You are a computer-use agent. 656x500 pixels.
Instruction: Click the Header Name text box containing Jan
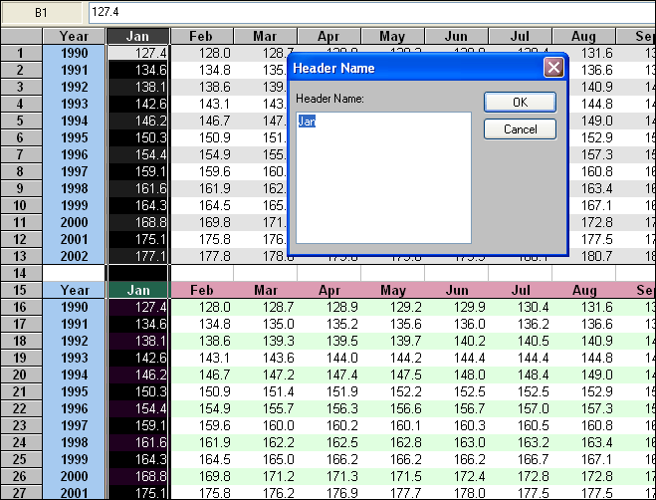click(383, 177)
